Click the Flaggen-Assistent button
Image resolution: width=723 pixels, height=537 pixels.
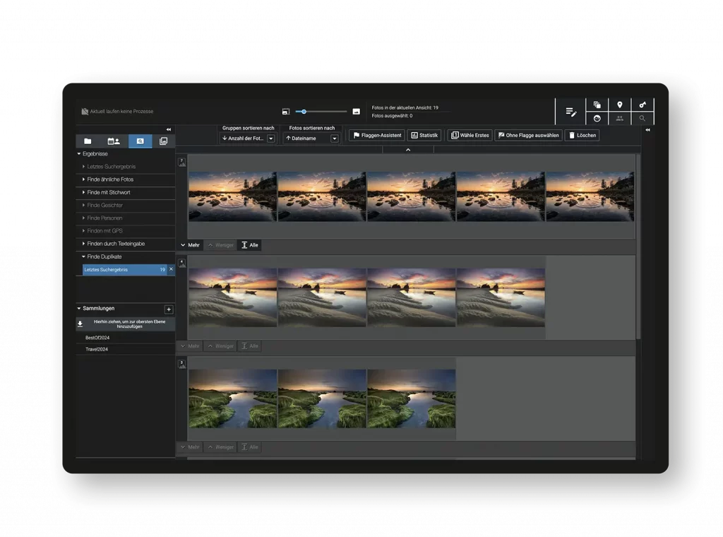[376, 135]
